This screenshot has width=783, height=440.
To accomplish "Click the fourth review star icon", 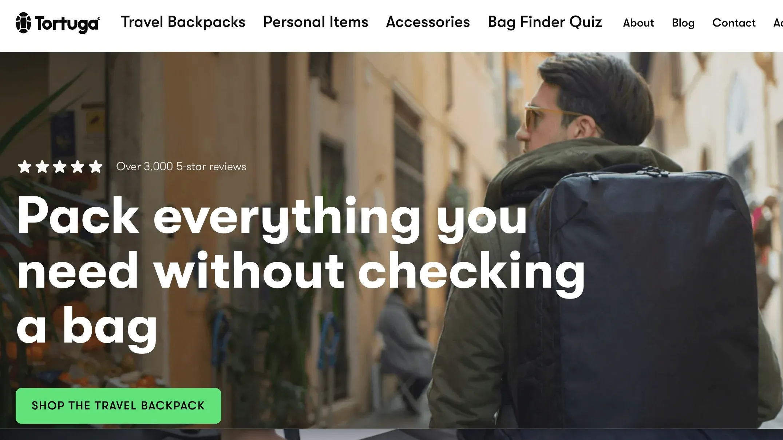I will (x=78, y=167).
